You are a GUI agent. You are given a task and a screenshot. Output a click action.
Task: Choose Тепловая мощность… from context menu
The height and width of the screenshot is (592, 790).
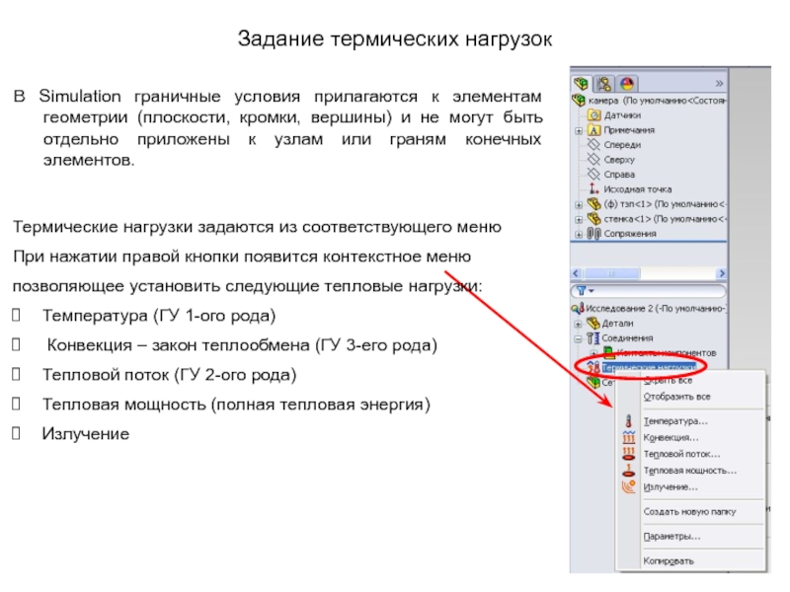689,471
